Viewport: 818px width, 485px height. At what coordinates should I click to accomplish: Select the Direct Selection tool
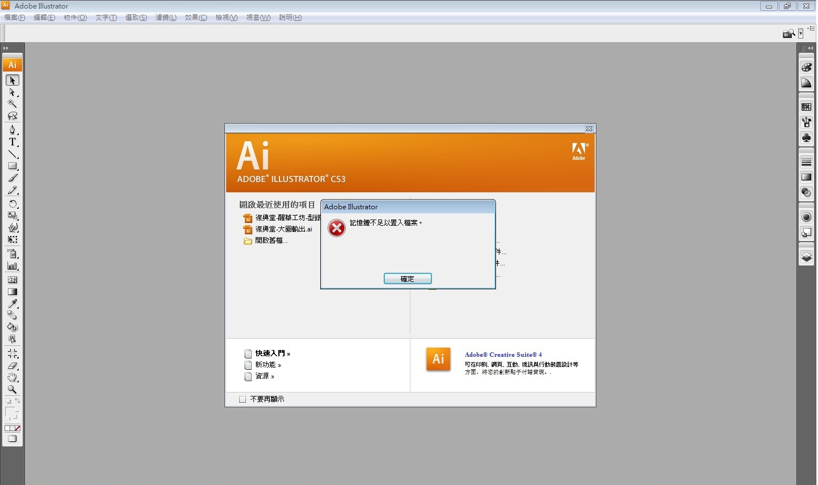[12, 92]
